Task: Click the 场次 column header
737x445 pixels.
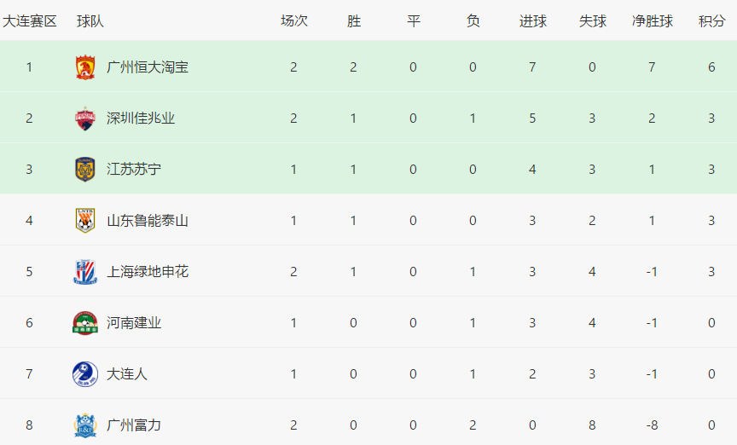Action: point(294,21)
